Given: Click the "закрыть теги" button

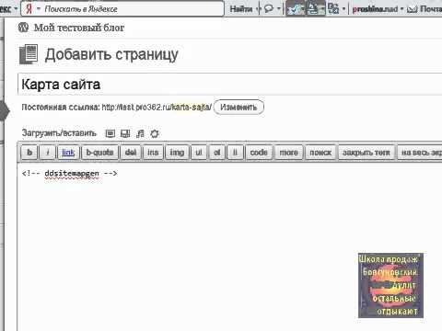Looking at the screenshot, I should [x=366, y=153].
